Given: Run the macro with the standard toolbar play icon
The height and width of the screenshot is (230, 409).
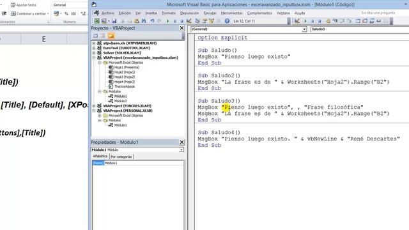Looking at the screenshot, I should (167, 21).
